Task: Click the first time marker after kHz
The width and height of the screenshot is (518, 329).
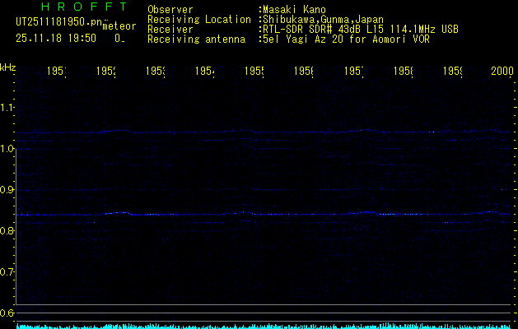Action: pyautogui.click(x=55, y=72)
